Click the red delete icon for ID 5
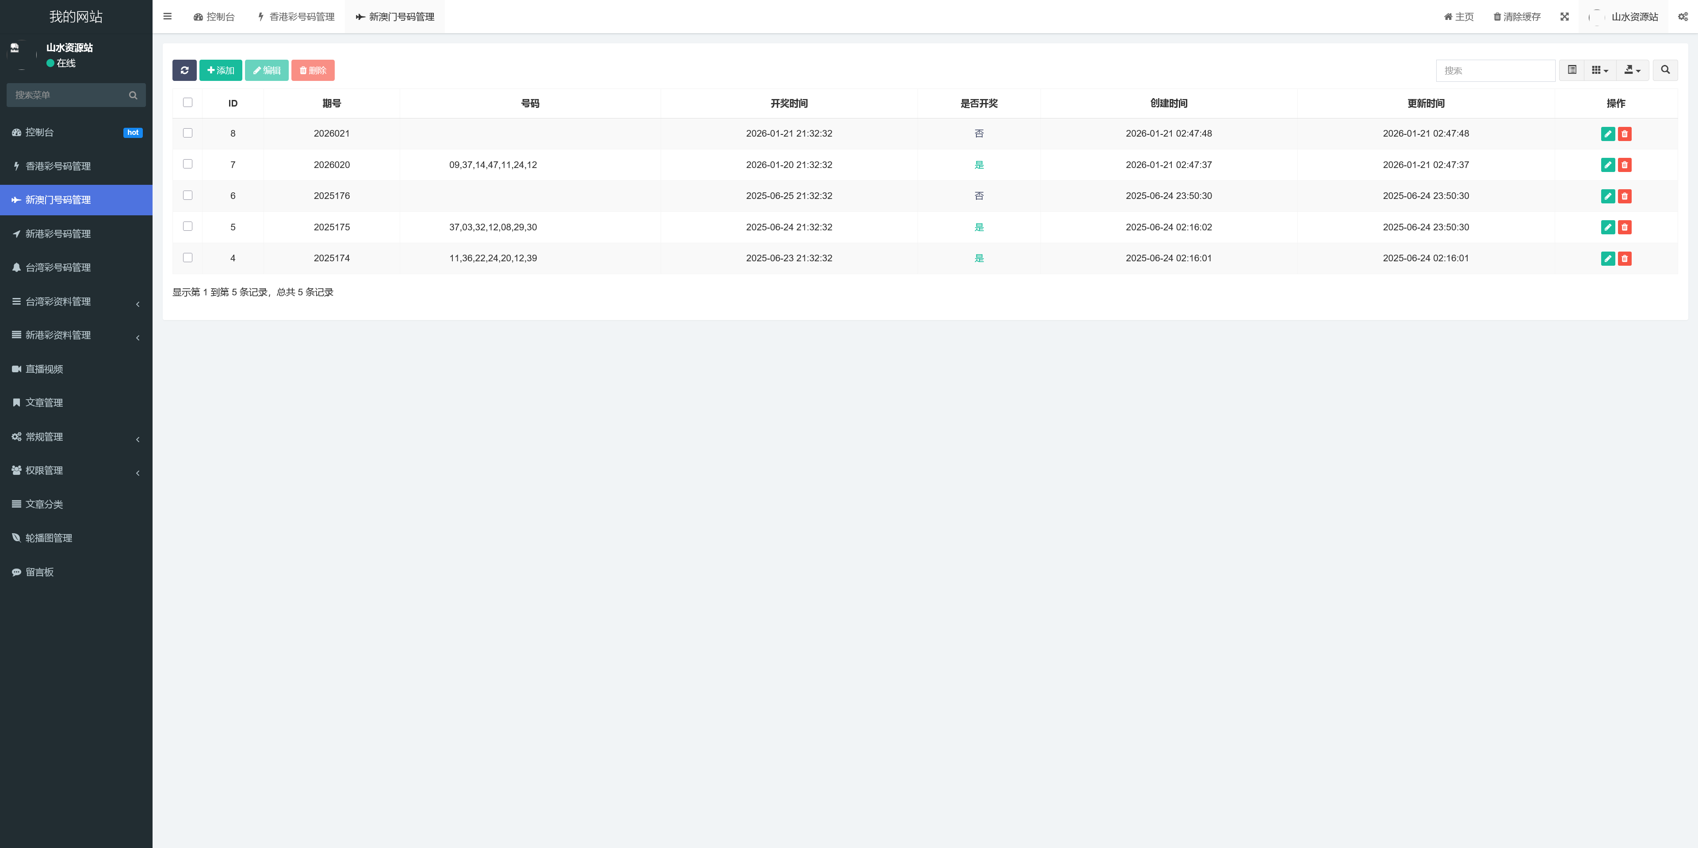The height and width of the screenshot is (848, 1698). click(1625, 227)
